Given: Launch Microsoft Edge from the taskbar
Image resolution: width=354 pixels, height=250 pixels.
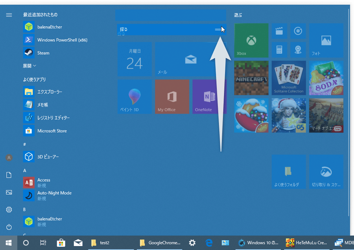Looking at the screenshot, I should tap(209, 243).
